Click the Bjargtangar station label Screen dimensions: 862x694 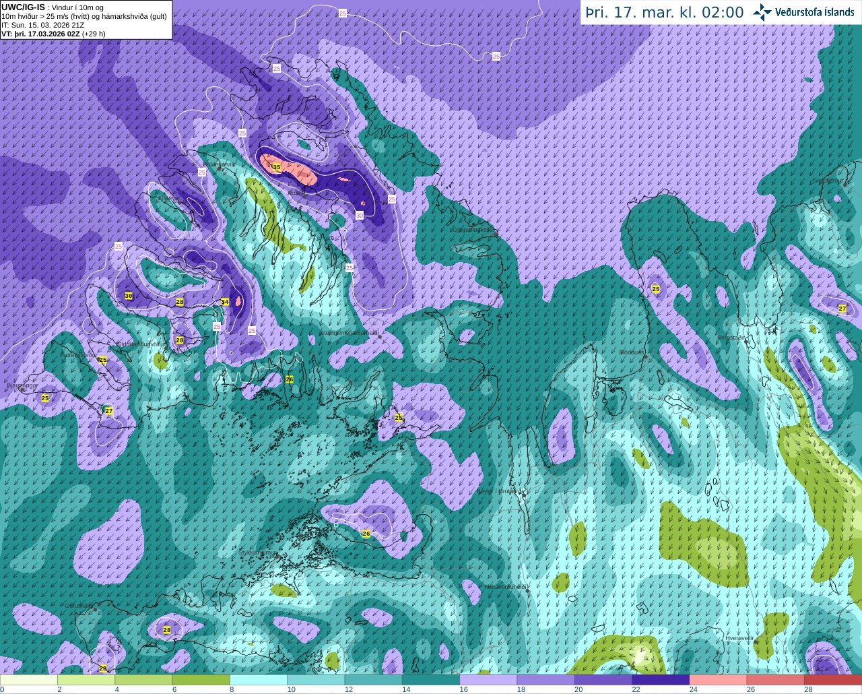click(22, 385)
